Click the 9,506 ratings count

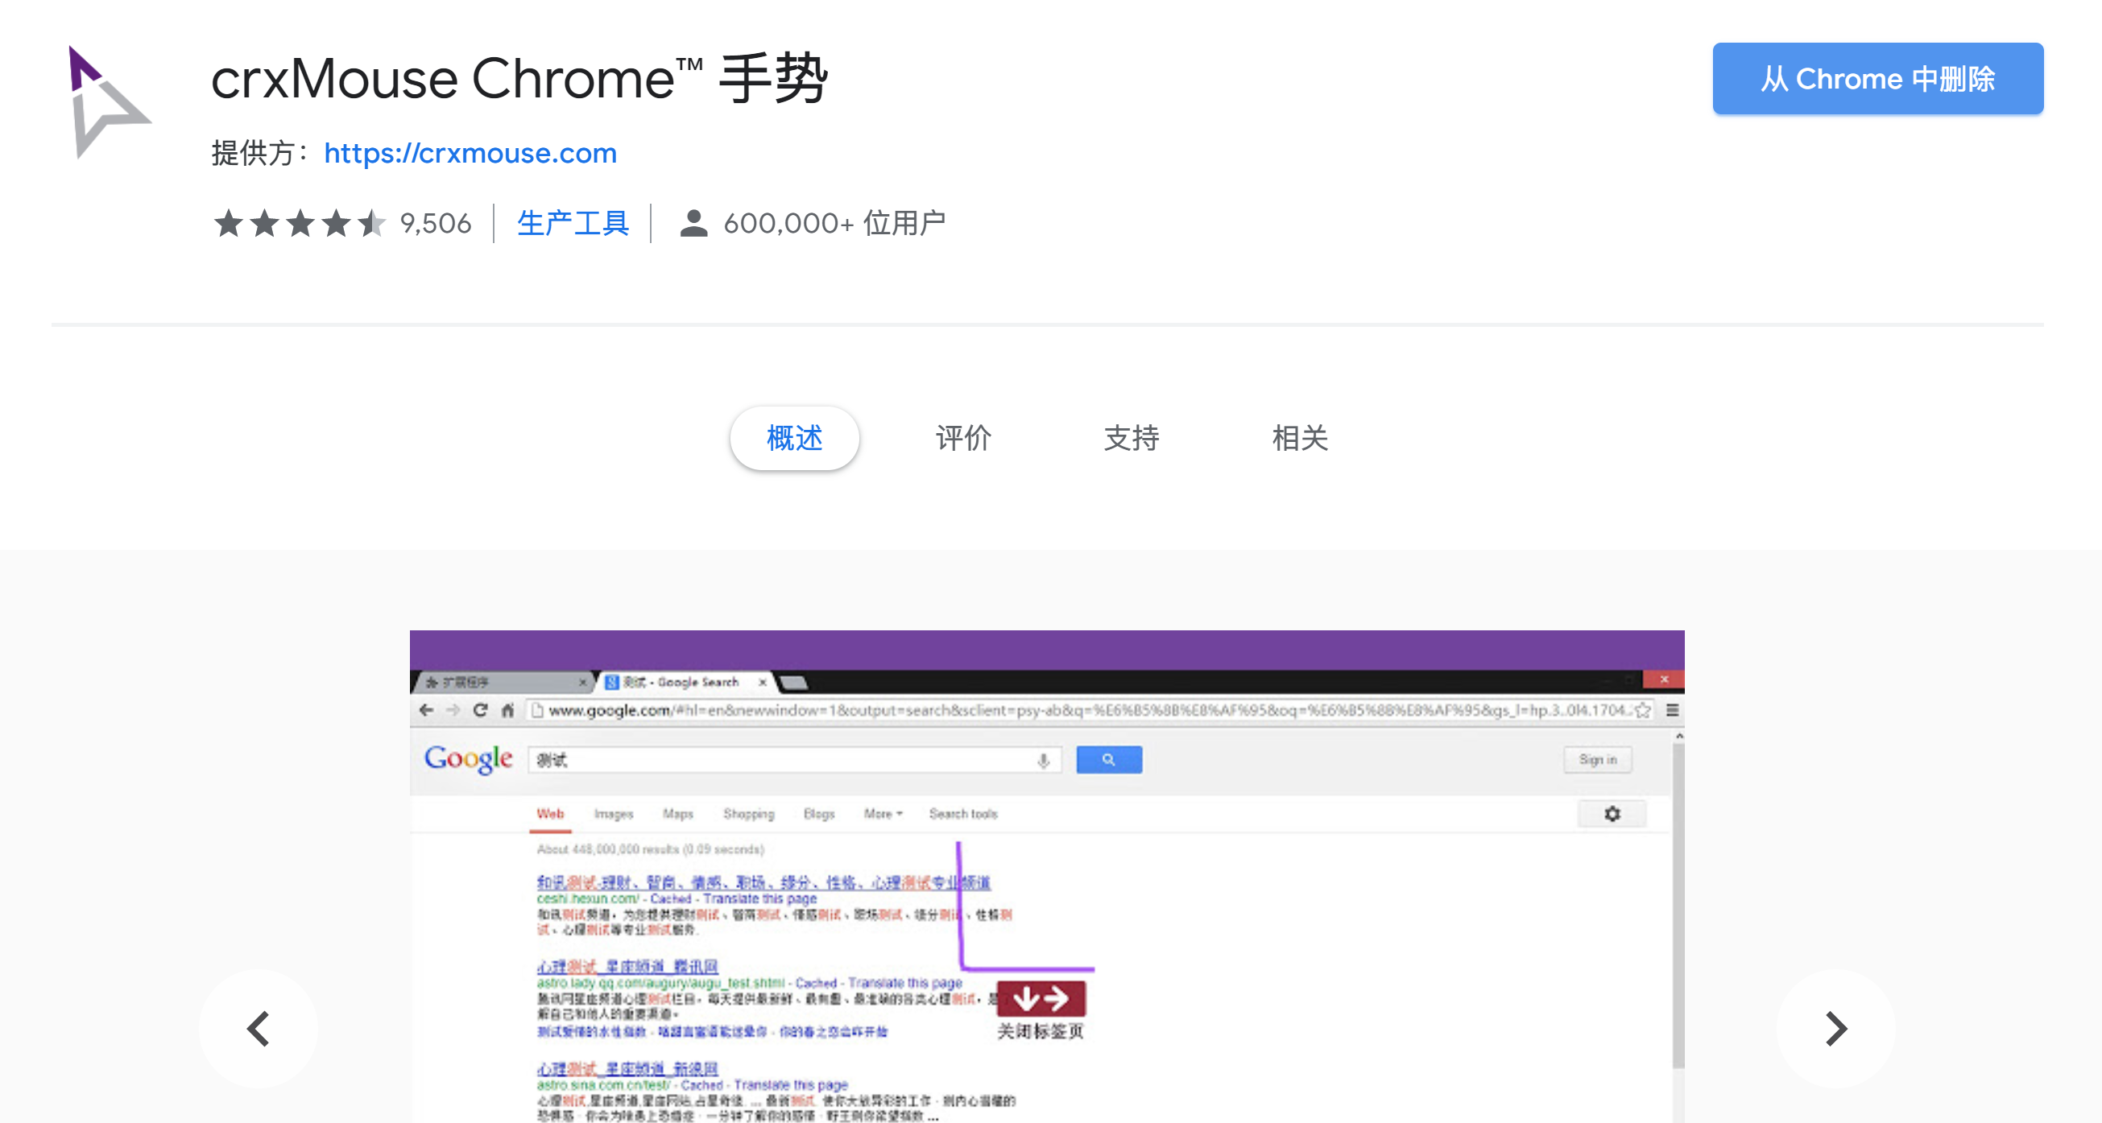click(x=436, y=223)
